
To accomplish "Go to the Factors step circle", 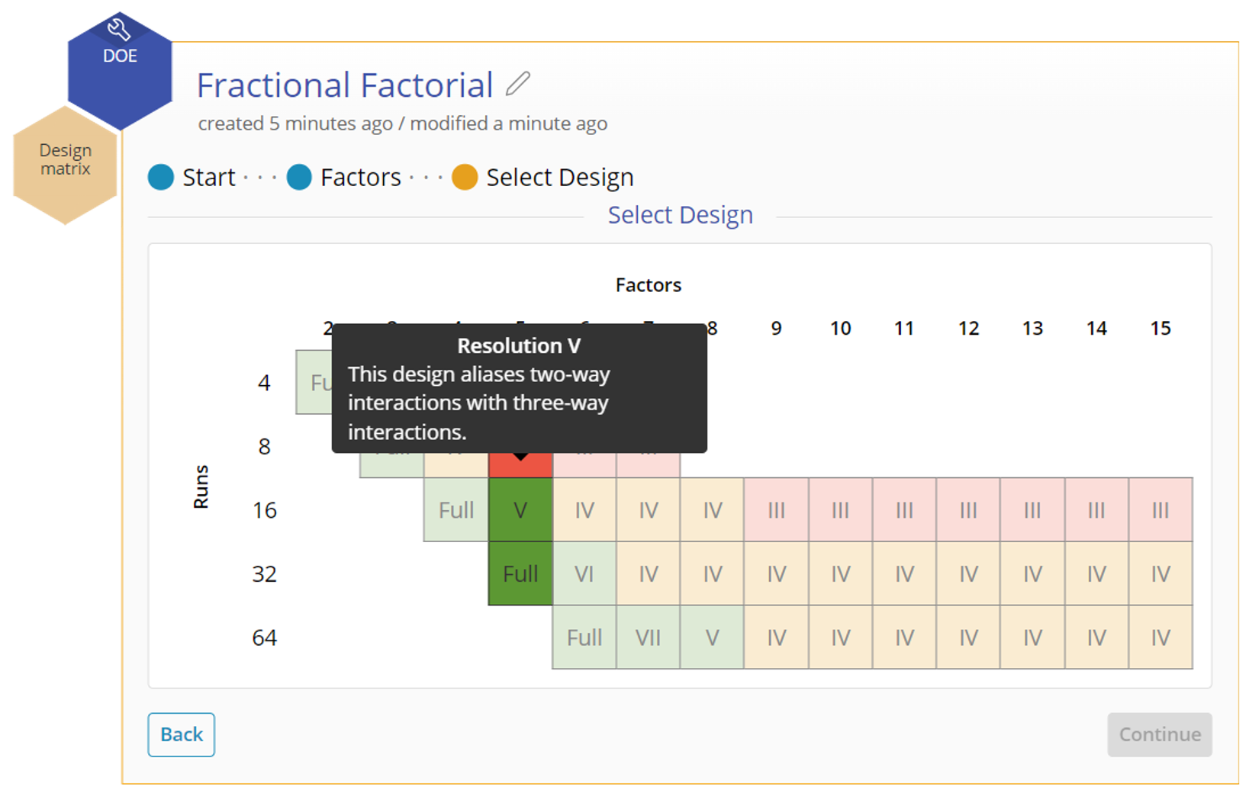I will pos(299,178).
